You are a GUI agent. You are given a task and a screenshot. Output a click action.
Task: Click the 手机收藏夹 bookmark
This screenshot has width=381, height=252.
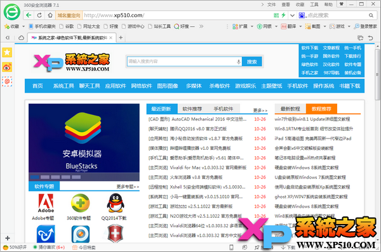(43, 26)
